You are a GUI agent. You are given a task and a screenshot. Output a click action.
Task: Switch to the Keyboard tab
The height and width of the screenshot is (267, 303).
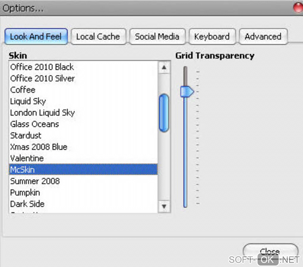point(212,36)
